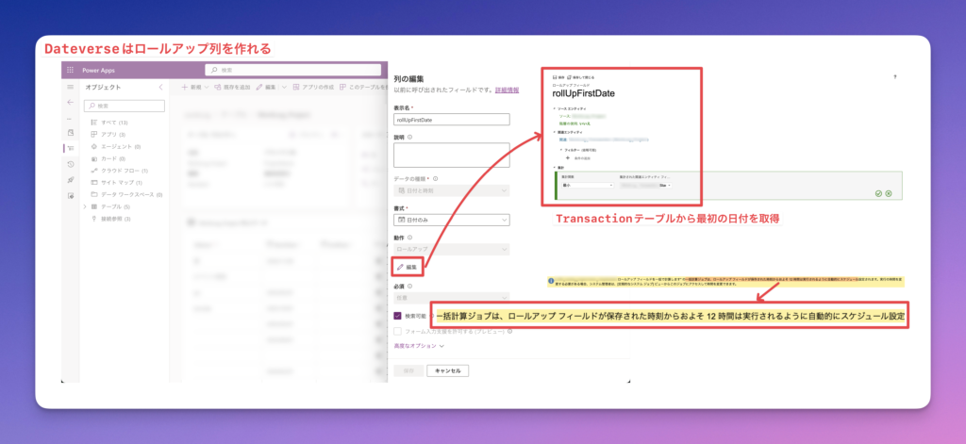Click the back arrow in left rail
This screenshot has height=444, width=966.
pos(70,102)
